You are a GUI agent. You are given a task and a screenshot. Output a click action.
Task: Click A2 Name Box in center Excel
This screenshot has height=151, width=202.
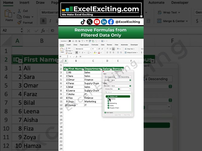point(63,57)
